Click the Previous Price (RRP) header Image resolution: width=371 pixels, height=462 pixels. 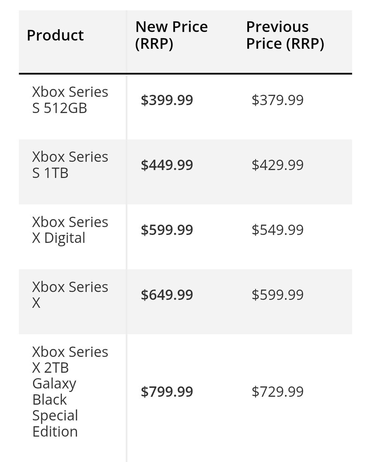[x=285, y=35]
